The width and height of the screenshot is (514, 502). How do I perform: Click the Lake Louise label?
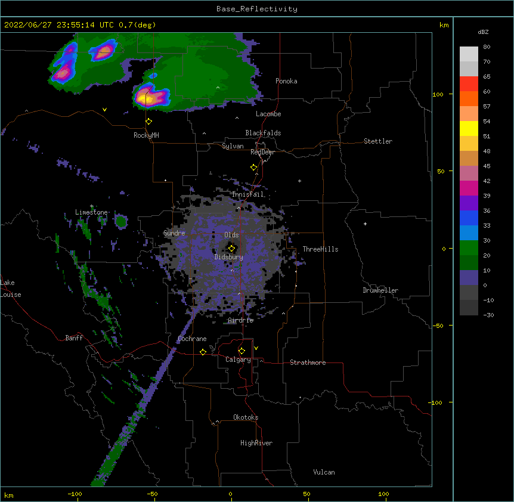pos(11,289)
